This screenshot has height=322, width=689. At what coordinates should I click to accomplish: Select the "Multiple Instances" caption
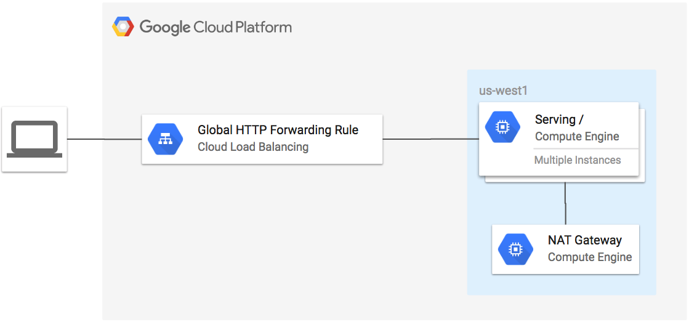tap(578, 160)
